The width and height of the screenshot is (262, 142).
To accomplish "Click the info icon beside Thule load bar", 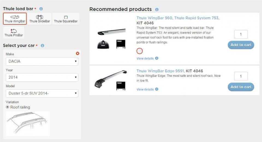I will tap(41, 9).
